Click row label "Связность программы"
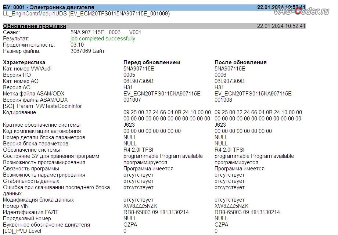The width and height of the screenshot is (338, 235). click(31, 169)
